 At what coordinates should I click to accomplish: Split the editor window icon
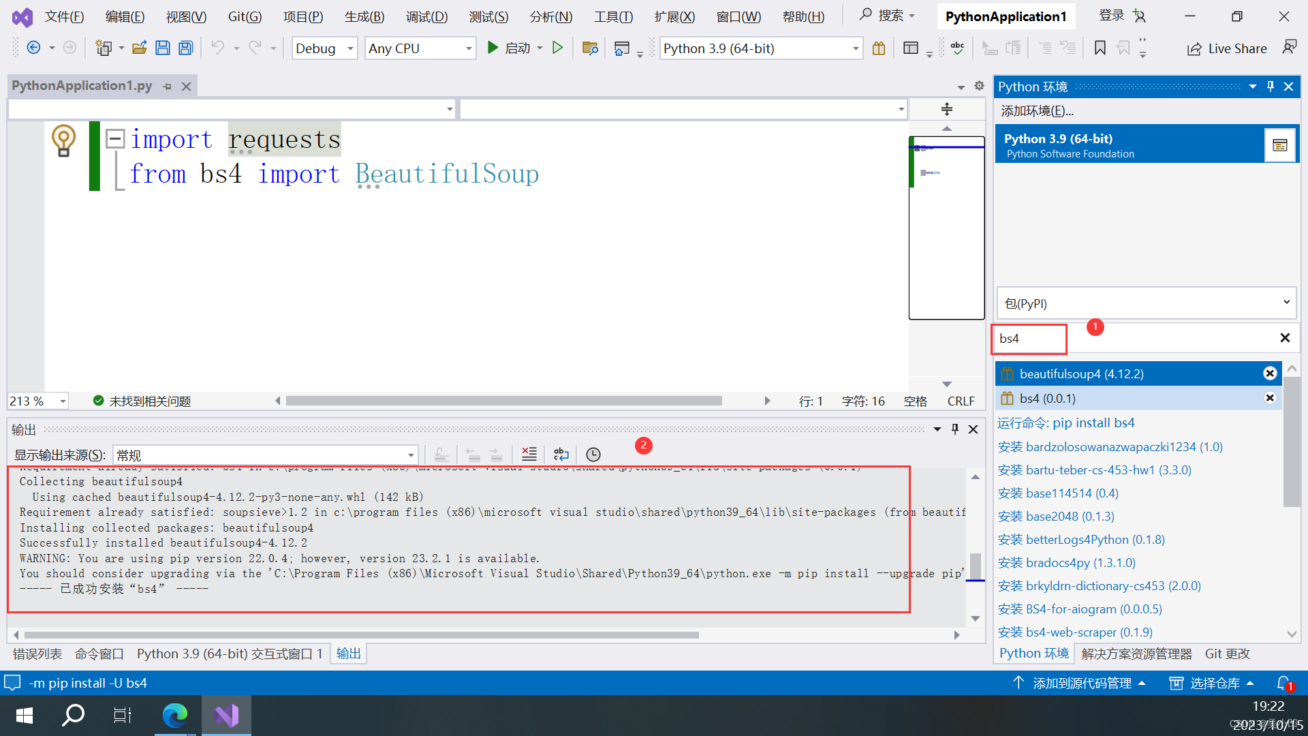point(947,109)
